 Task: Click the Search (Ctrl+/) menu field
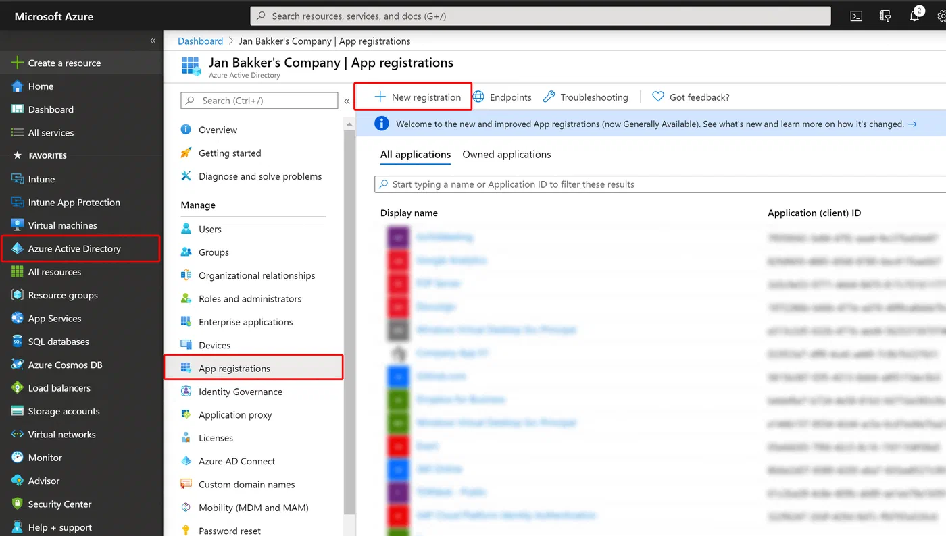[259, 101]
